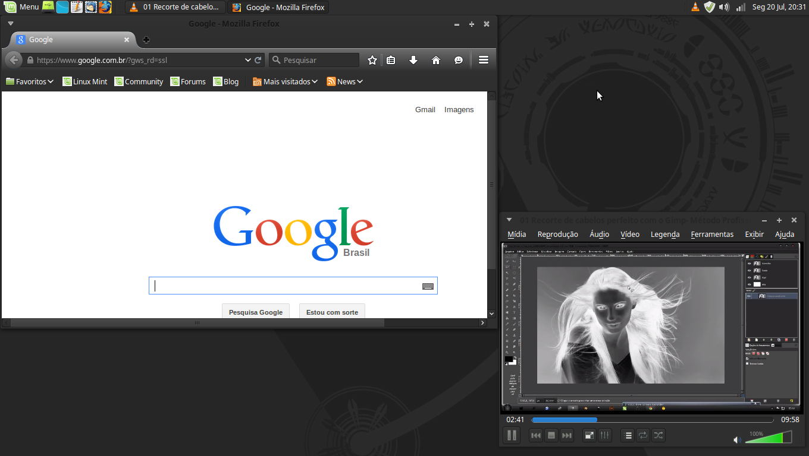Stop VLC playback

pyautogui.click(x=551, y=435)
